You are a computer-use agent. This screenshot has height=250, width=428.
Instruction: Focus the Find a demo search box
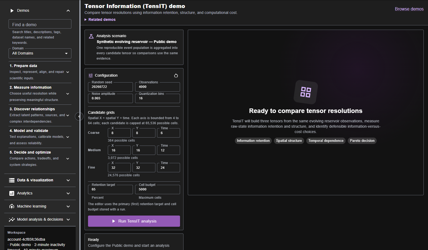coord(40,24)
